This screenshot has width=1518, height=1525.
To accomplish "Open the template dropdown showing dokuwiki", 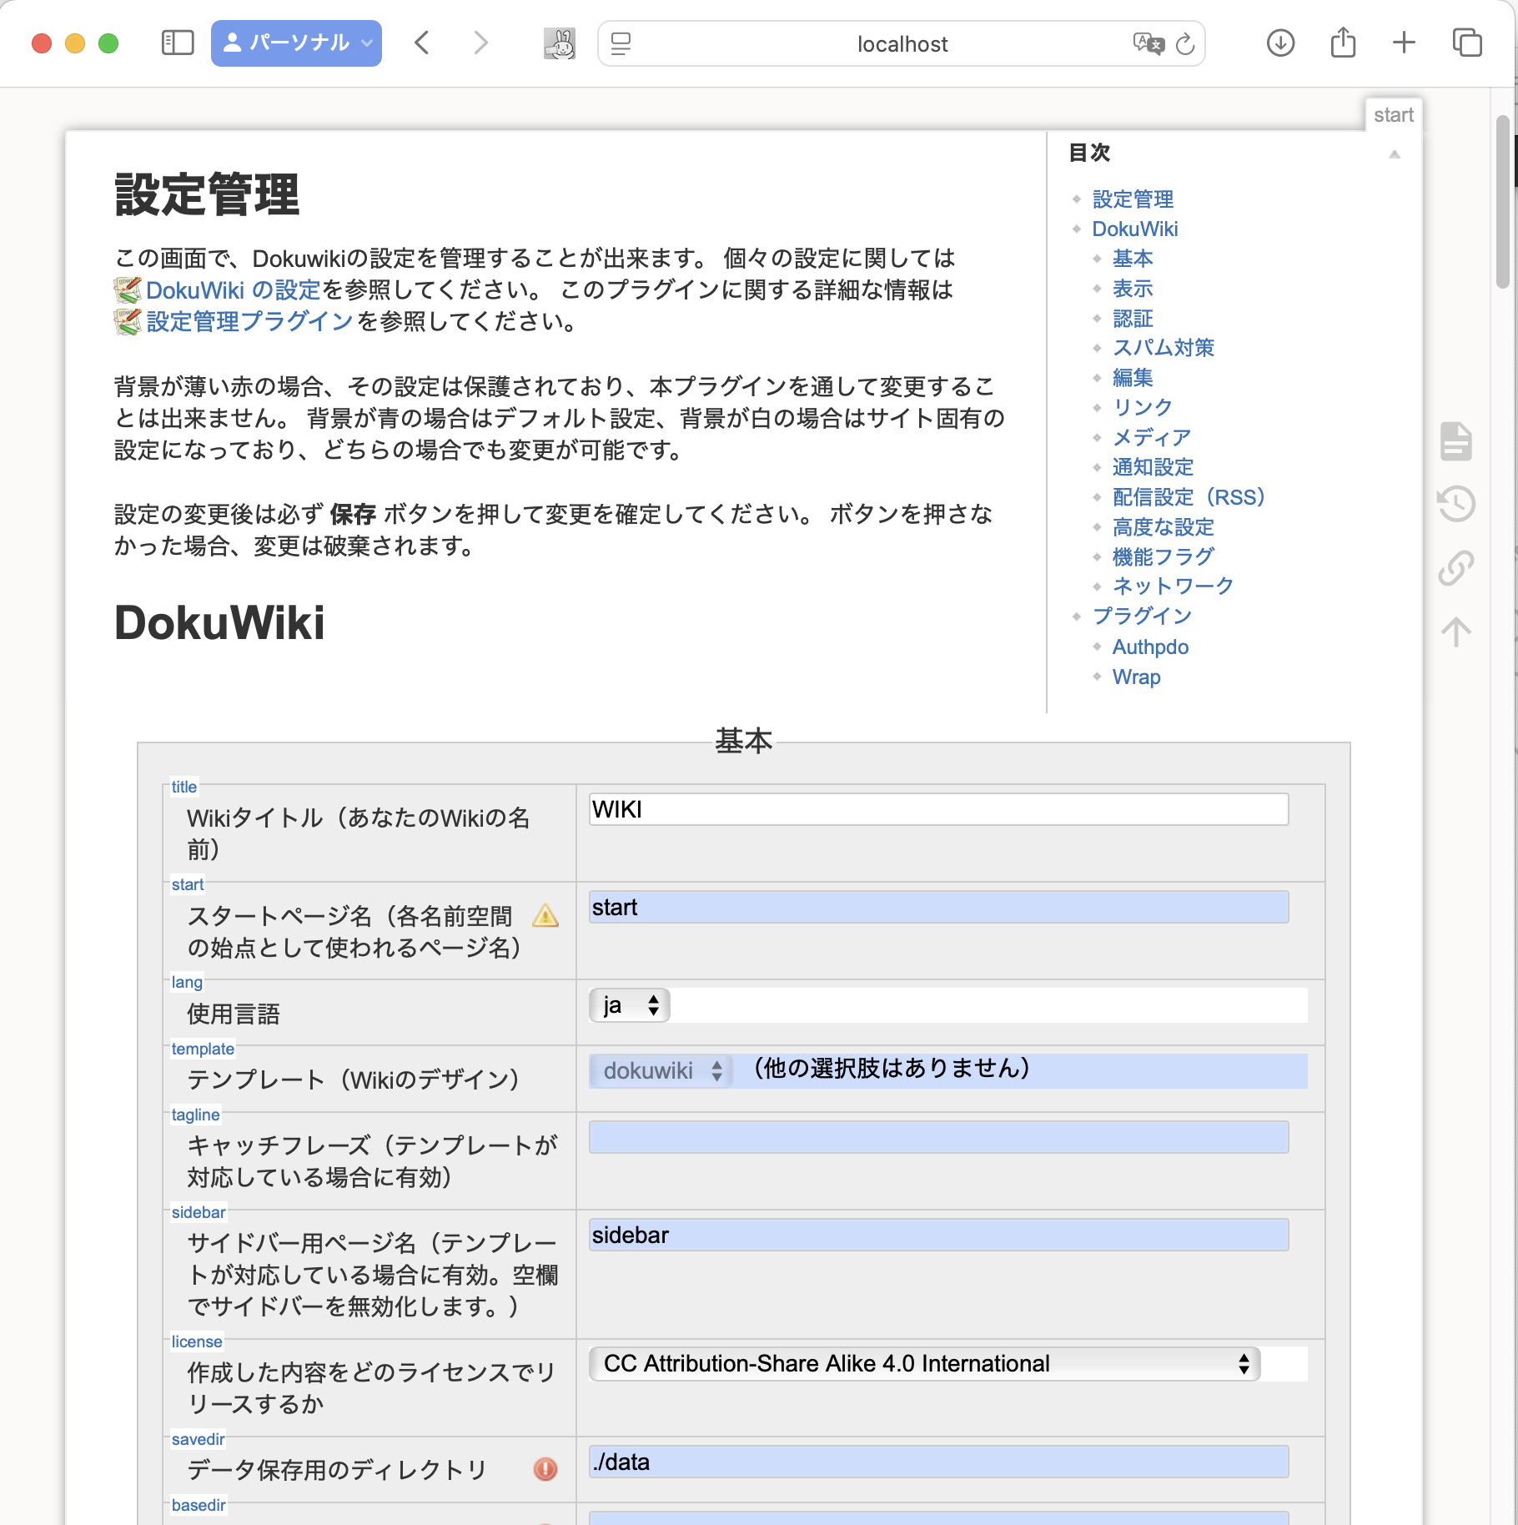I will click(x=660, y=1070).
